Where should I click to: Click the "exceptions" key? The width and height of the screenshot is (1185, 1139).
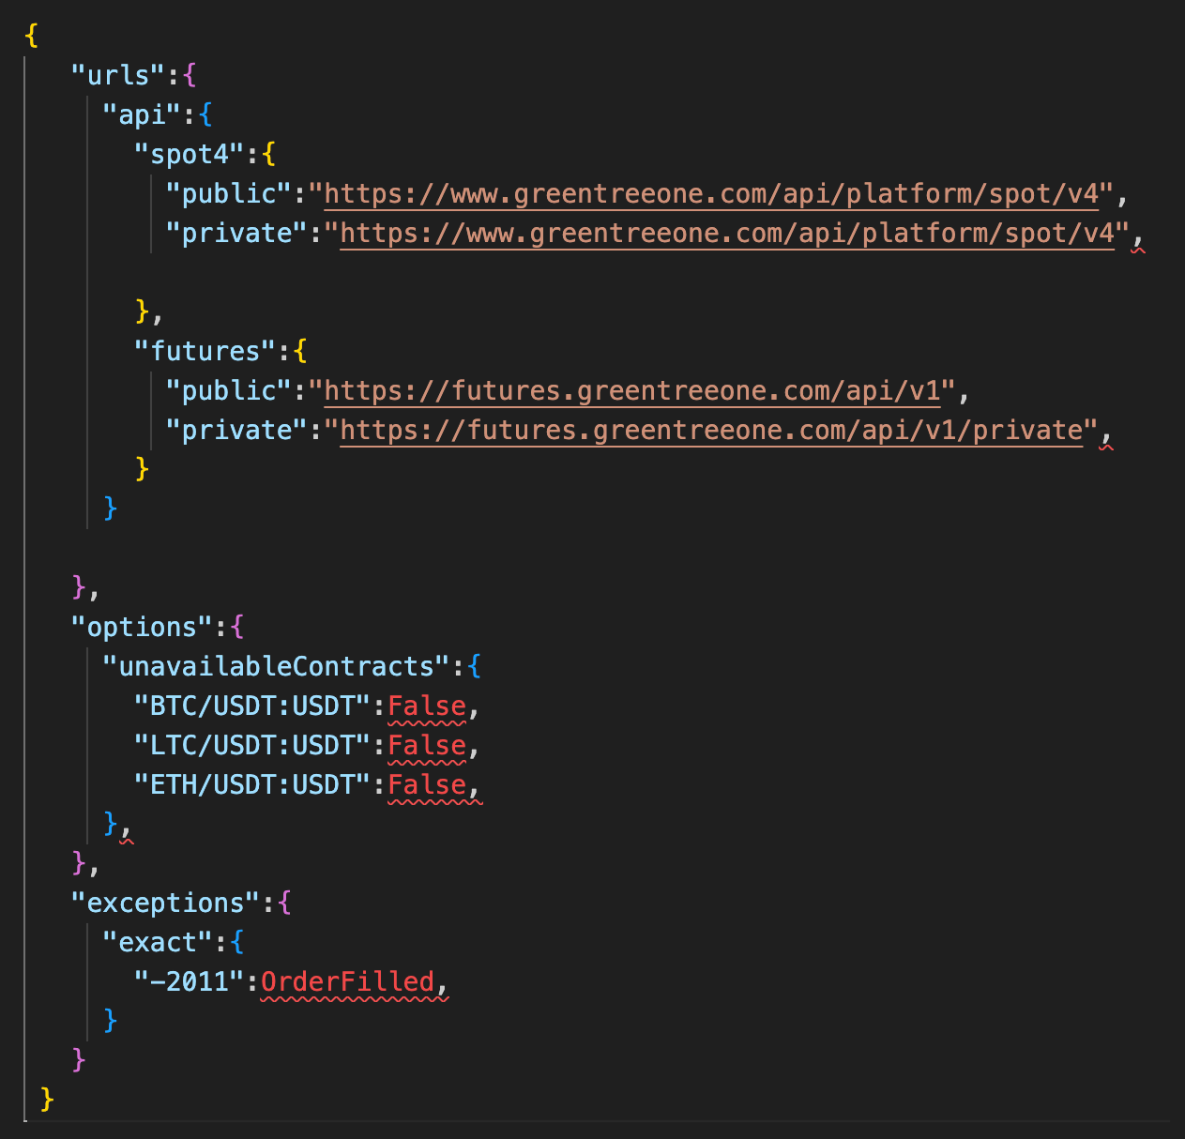coord(165,903)
